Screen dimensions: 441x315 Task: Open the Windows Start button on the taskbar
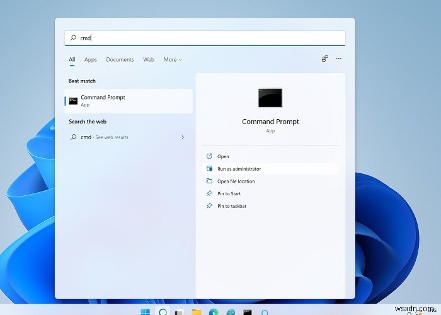(146, 312)
